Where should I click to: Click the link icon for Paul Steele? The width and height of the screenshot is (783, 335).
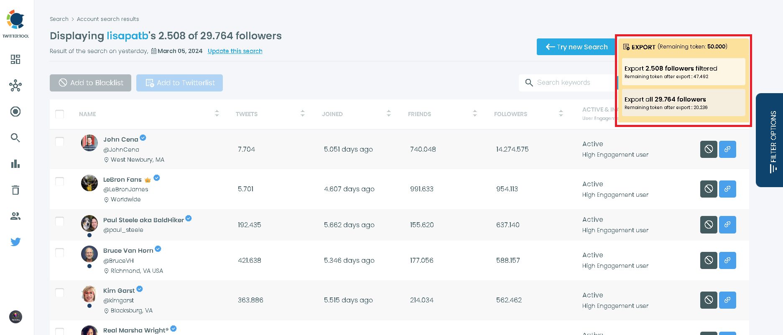coord(727,225)
